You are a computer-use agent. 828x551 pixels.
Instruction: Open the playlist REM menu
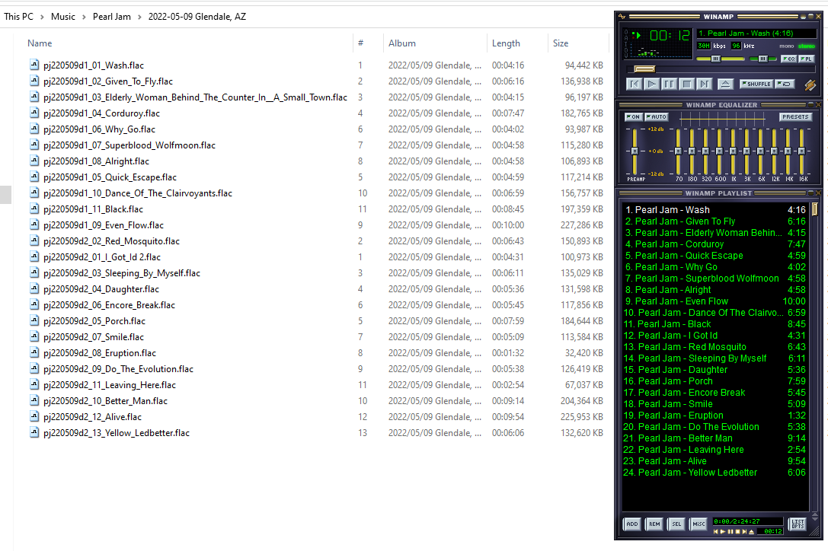pos(654,524)
